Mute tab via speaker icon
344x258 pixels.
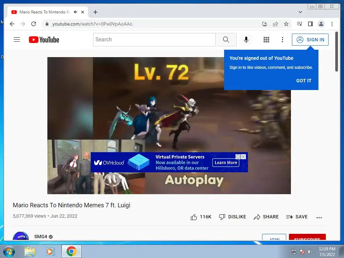click(76, 12)
